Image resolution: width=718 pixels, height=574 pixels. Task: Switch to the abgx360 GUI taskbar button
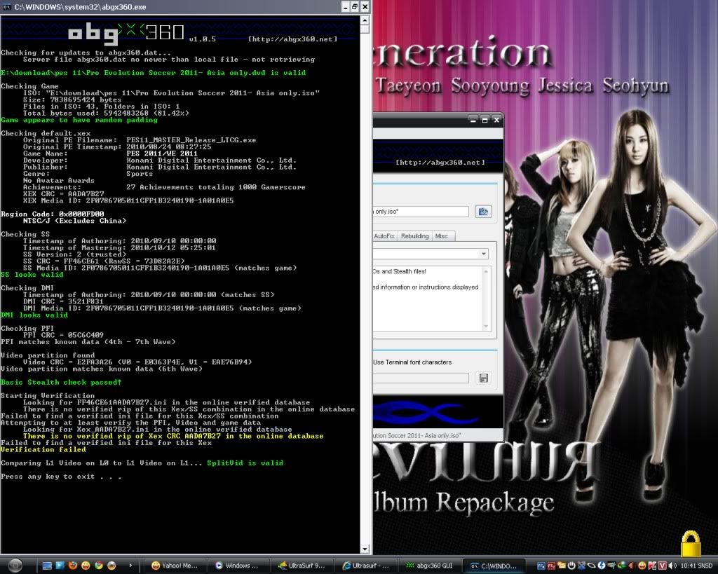[x=430, y=566]
